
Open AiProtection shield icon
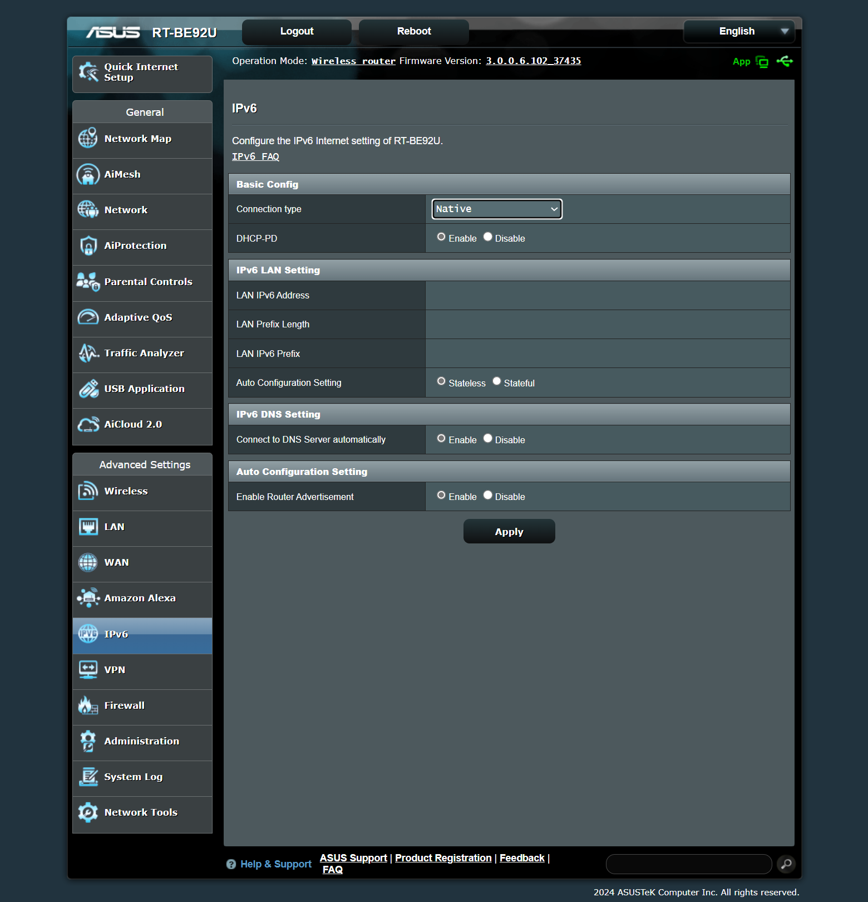pyautogui.click(x=88, y=246)
